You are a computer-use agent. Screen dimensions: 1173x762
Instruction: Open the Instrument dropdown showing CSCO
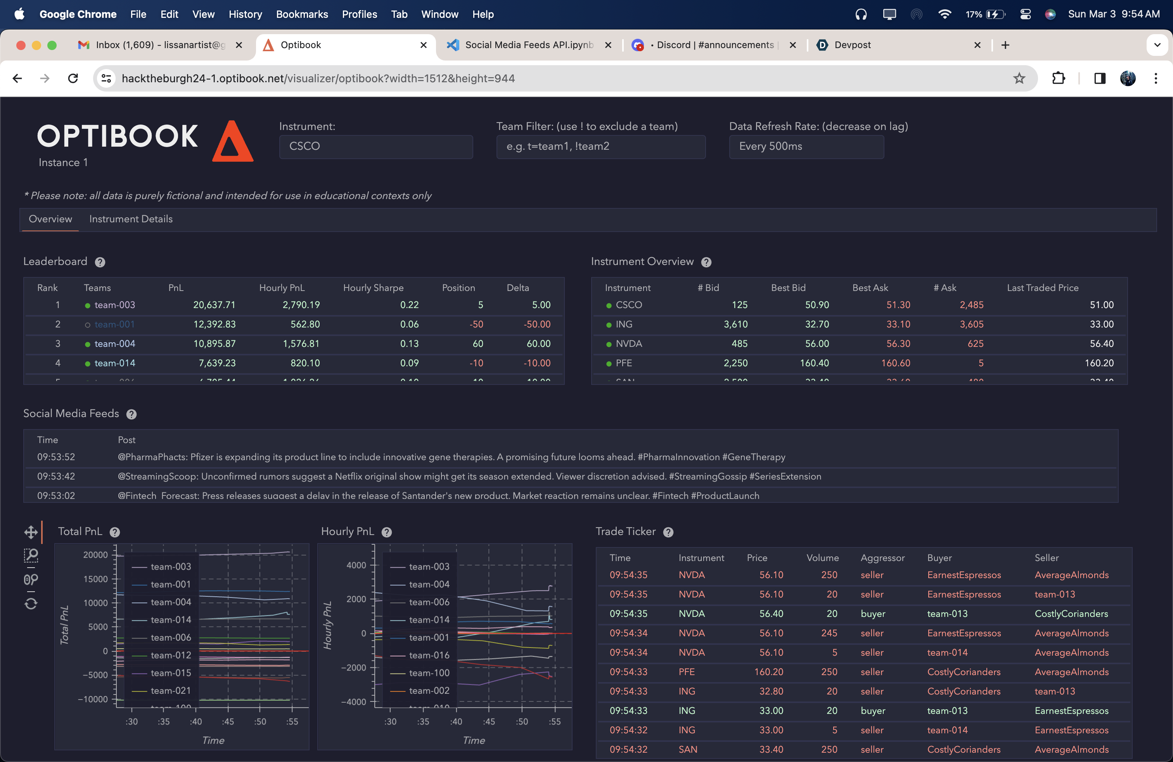[x=375, y=146]
